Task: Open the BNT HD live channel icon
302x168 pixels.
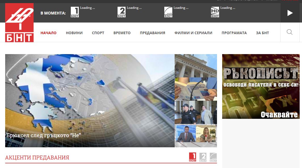Action: [x=215, y=12]
